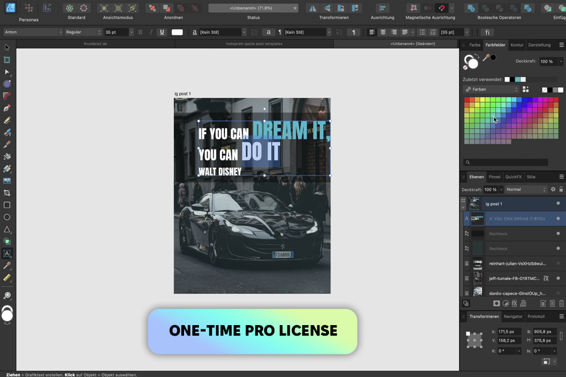
Task: Pick the red swatch in top-left of palette
Action: coord(467,99)
